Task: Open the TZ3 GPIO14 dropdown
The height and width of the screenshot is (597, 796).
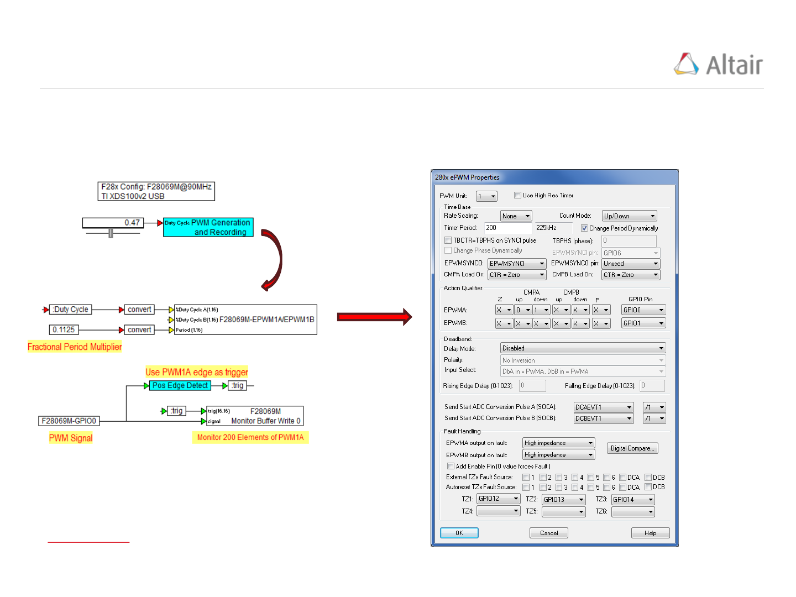Action: 633,500
